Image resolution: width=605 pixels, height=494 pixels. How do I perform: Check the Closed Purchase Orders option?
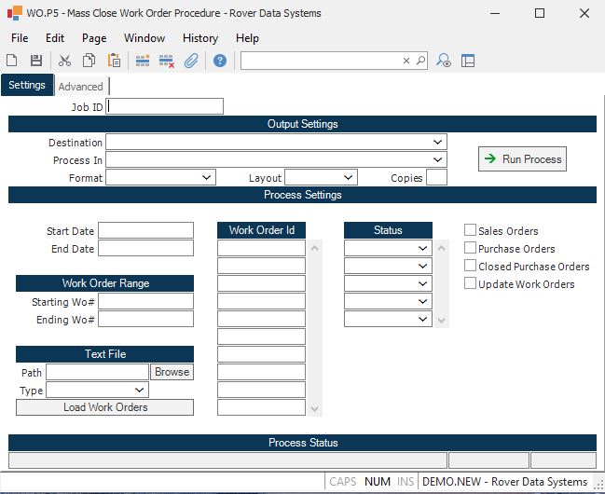(471, 266)
